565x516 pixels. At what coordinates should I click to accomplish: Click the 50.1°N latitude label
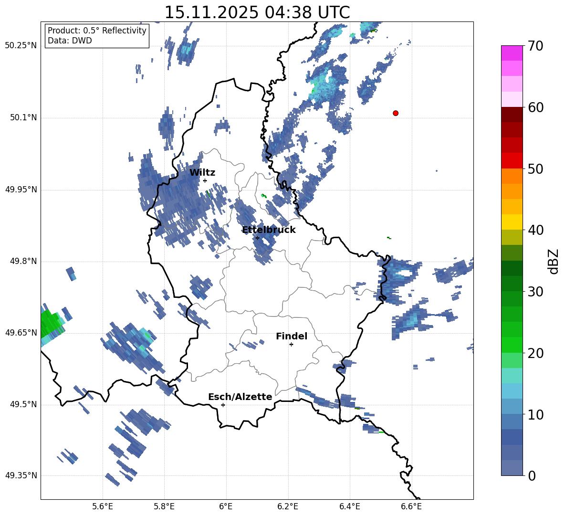tap(23, 117)
